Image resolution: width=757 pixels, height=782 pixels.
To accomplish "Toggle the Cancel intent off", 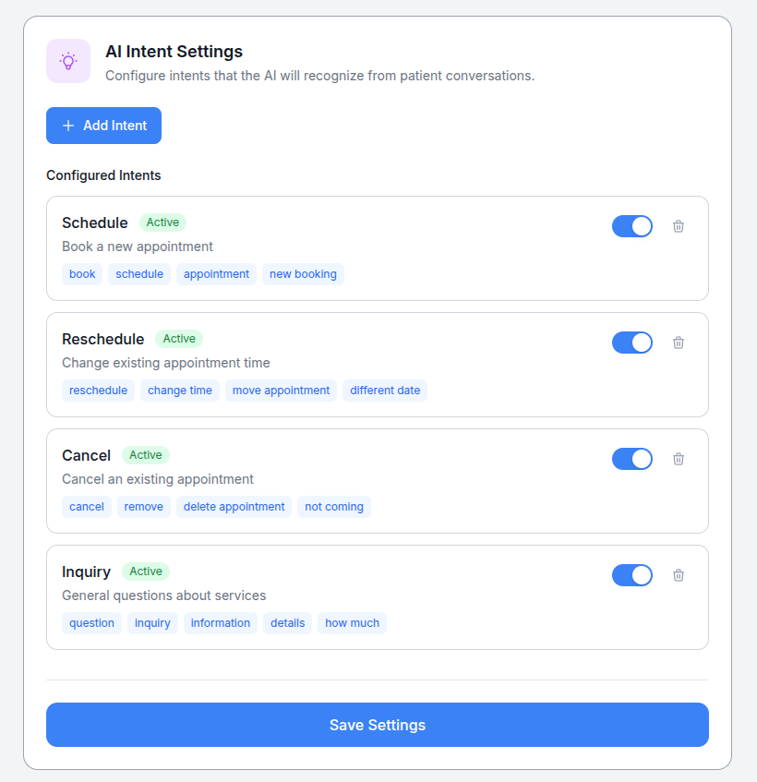I will point(631,458).
